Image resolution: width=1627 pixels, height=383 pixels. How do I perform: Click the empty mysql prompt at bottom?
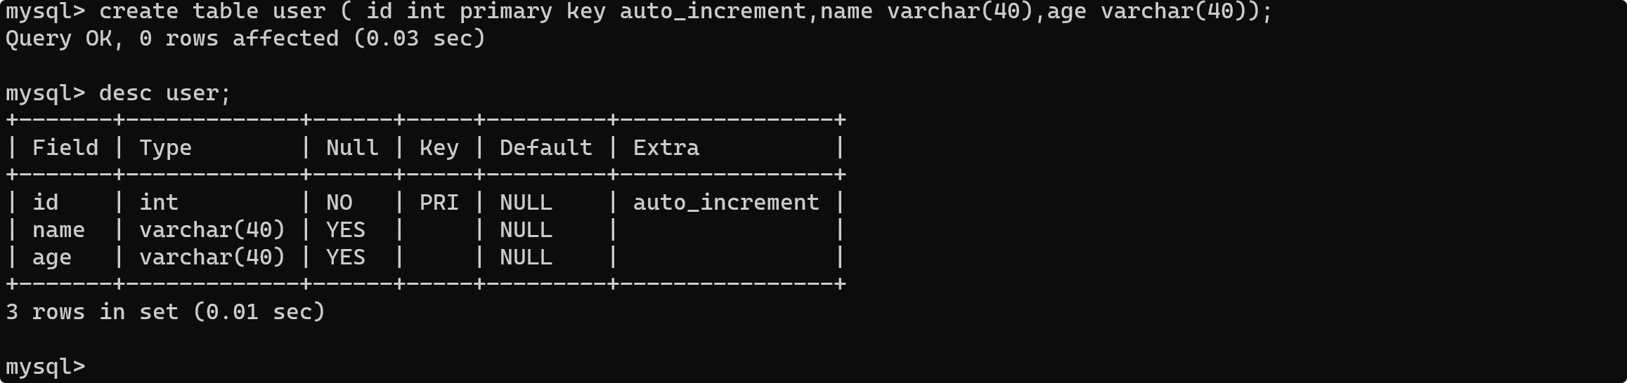[46, 366]
